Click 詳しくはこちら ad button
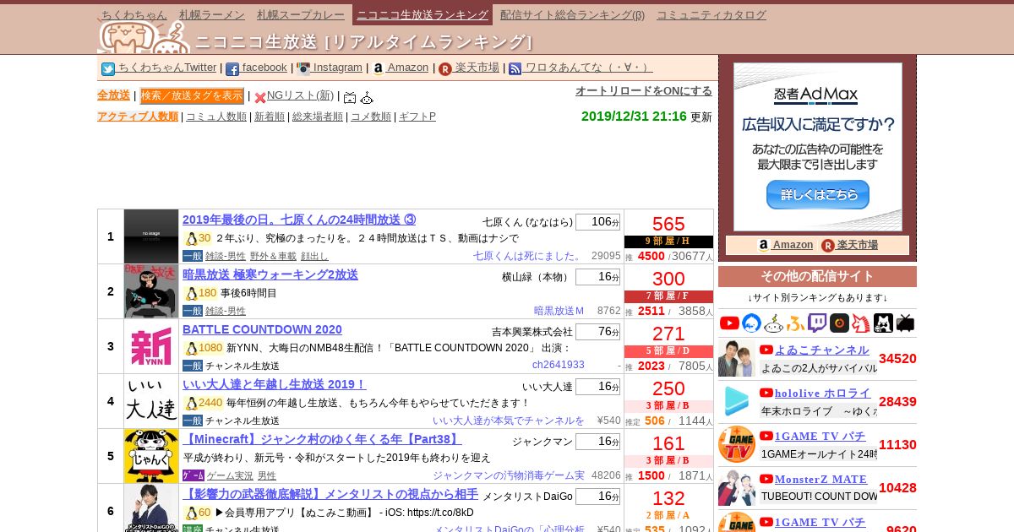Screen dimensions: 1014x532 tap(817, 194)
